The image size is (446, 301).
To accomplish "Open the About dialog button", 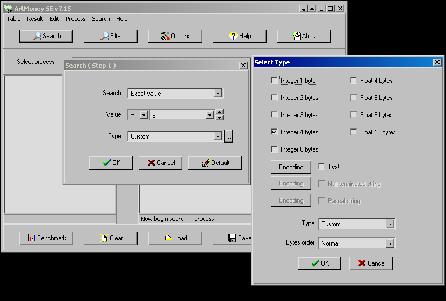I will click(304, 36).
